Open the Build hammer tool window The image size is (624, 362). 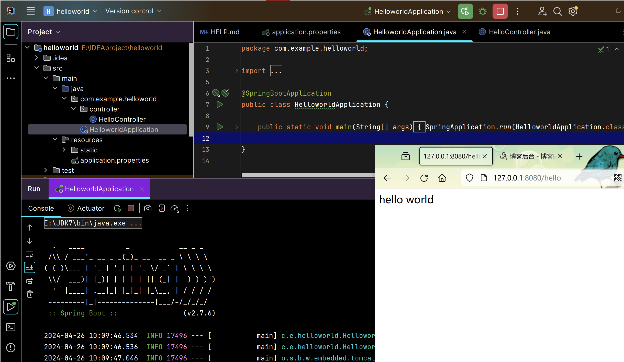click(10, 286)
